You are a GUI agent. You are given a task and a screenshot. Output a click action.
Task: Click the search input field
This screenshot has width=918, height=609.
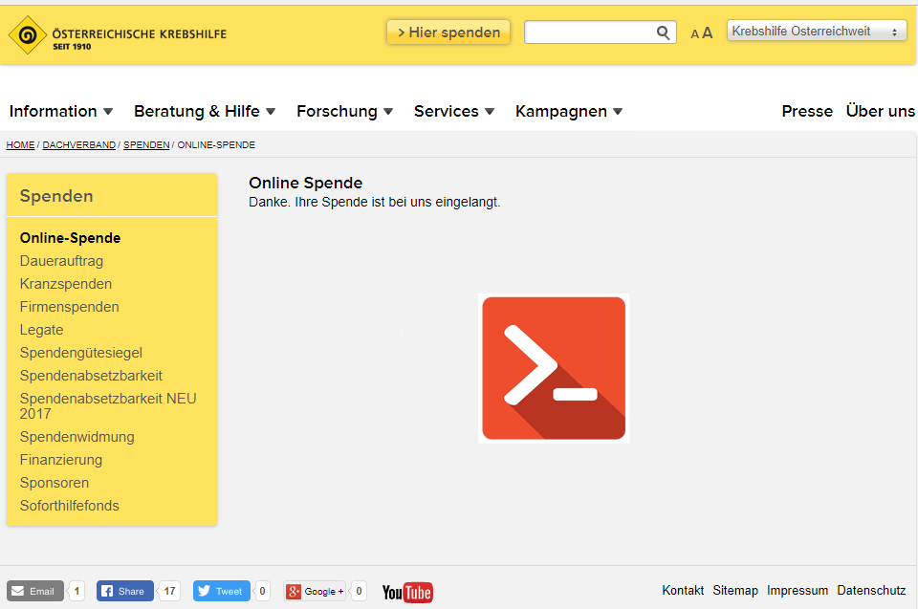click(590, 33)
